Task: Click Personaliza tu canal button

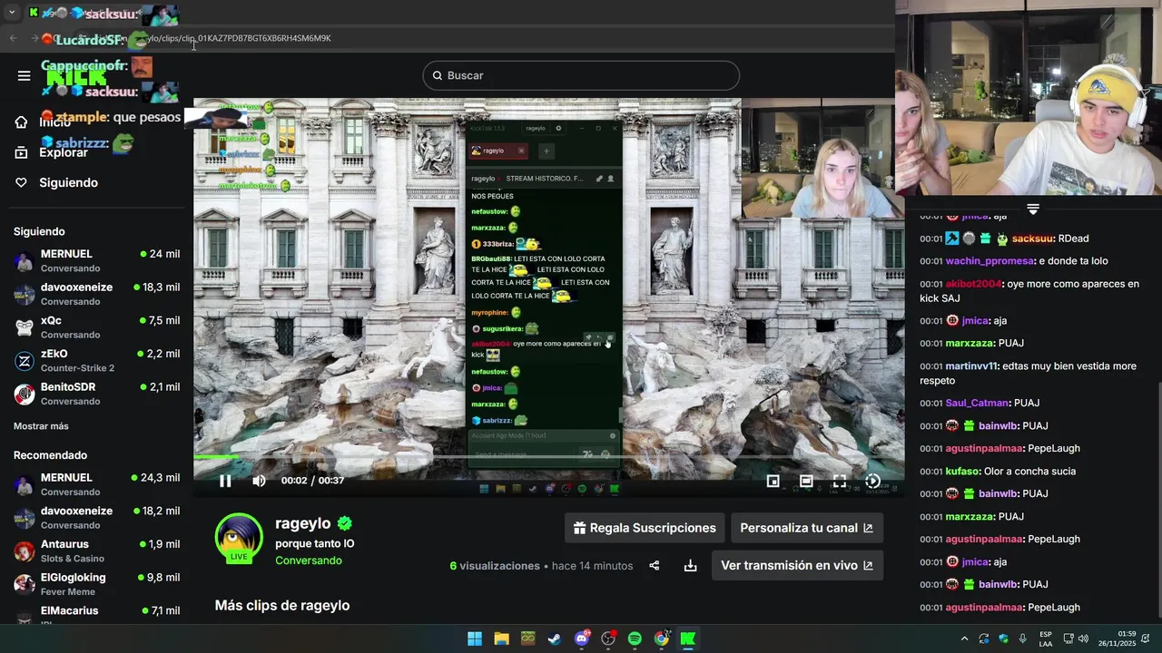Action: [x=806, y=528]
